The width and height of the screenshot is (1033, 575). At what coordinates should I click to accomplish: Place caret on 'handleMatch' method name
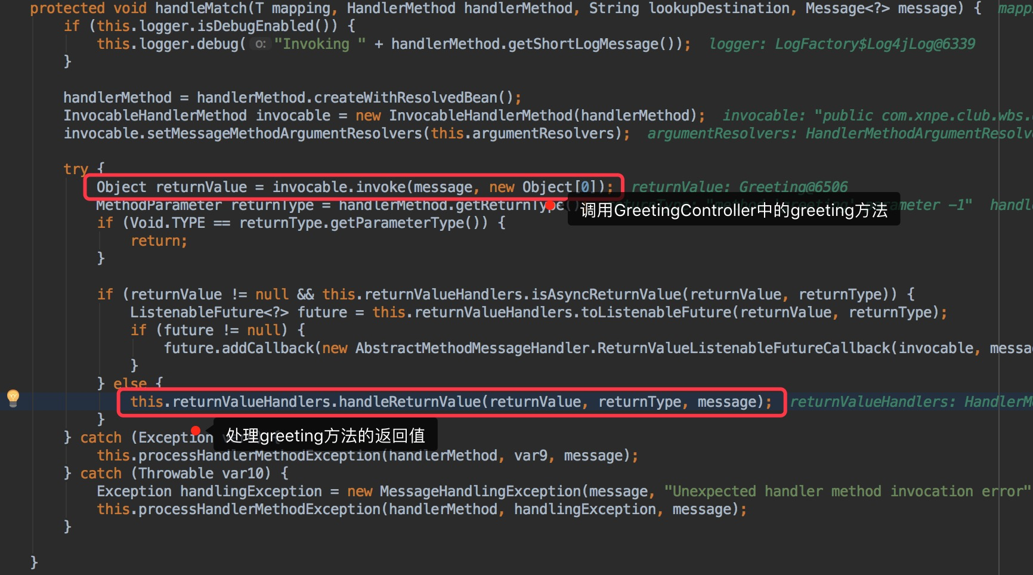pos(201,8)
